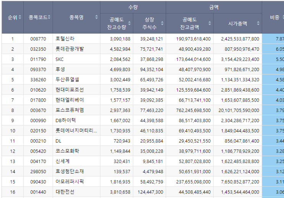Screen dimensions: 284x198
Task: Open the SKC stock entry
Action: pyautogui.click(x=59, y=59)
